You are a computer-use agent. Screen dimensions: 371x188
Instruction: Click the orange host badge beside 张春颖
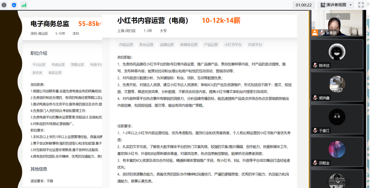click(315, 33)
